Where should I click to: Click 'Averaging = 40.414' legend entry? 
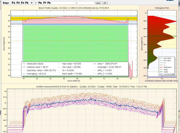[x=34, y=74]
